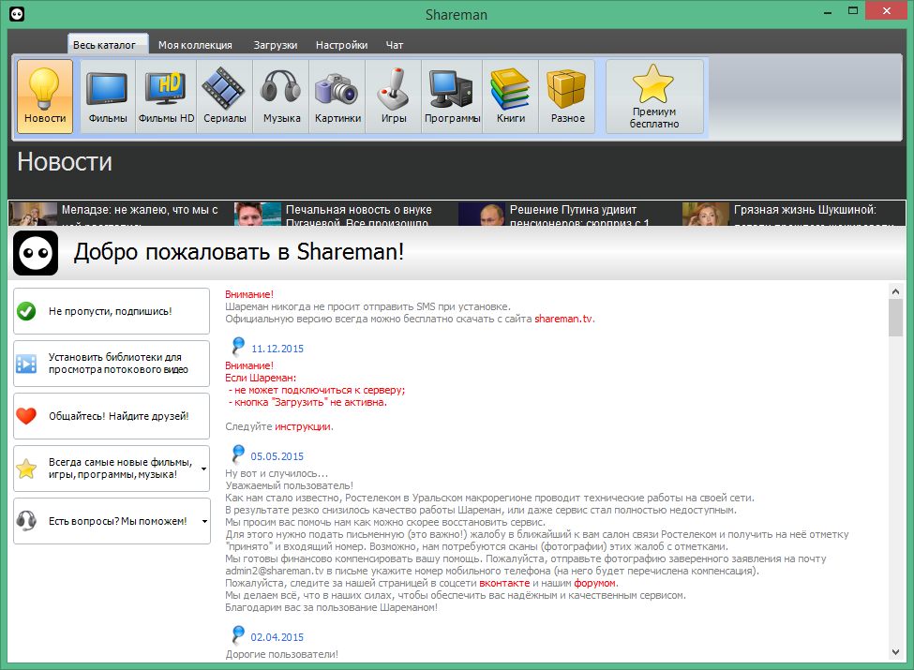This screenshot has width=914, height=670.
Task: Open the вконтакте link
Action: (x=504, y=583)
